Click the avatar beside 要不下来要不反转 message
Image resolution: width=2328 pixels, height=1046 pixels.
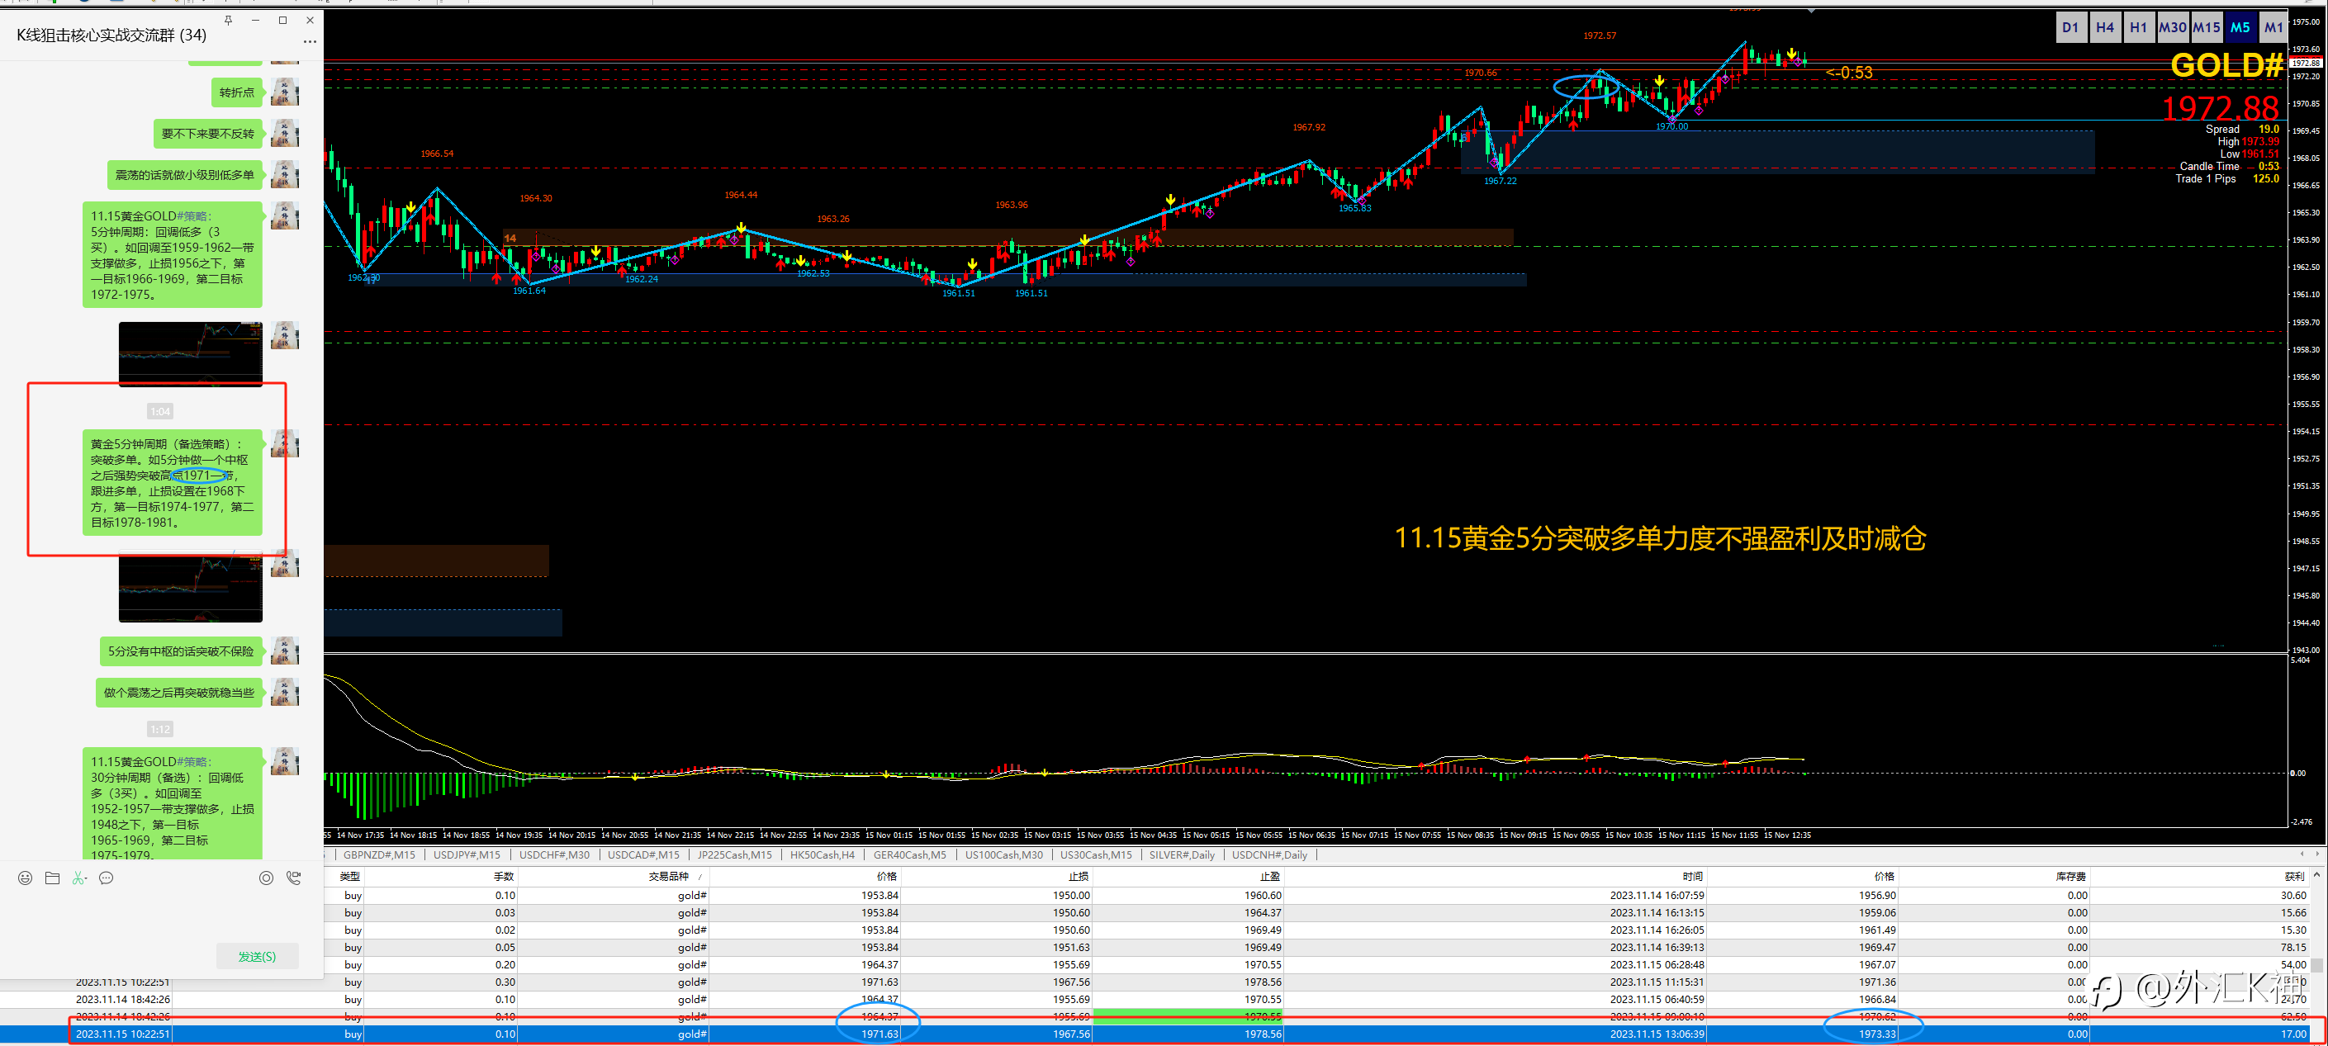click(285, 133)
